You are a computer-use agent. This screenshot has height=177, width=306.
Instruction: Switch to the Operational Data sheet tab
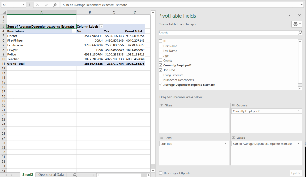coord(51,175)
